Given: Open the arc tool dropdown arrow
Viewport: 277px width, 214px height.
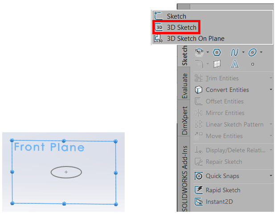Looking at the screenshot, I should click(x=208, y=52).
